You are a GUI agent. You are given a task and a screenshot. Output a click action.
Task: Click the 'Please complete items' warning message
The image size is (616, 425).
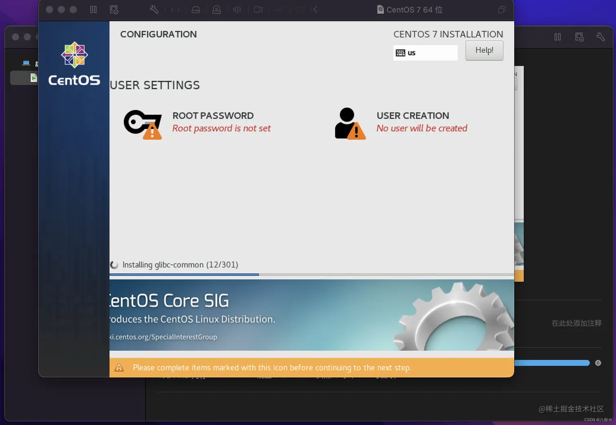(x=272, y=368)
